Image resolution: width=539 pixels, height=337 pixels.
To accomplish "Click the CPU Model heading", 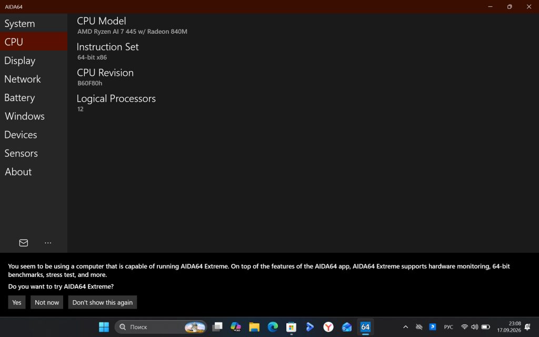I will [102, 21].
